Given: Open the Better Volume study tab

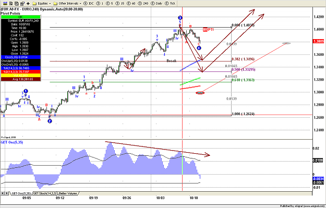Looking at the screenshot, I should (68, 193).
